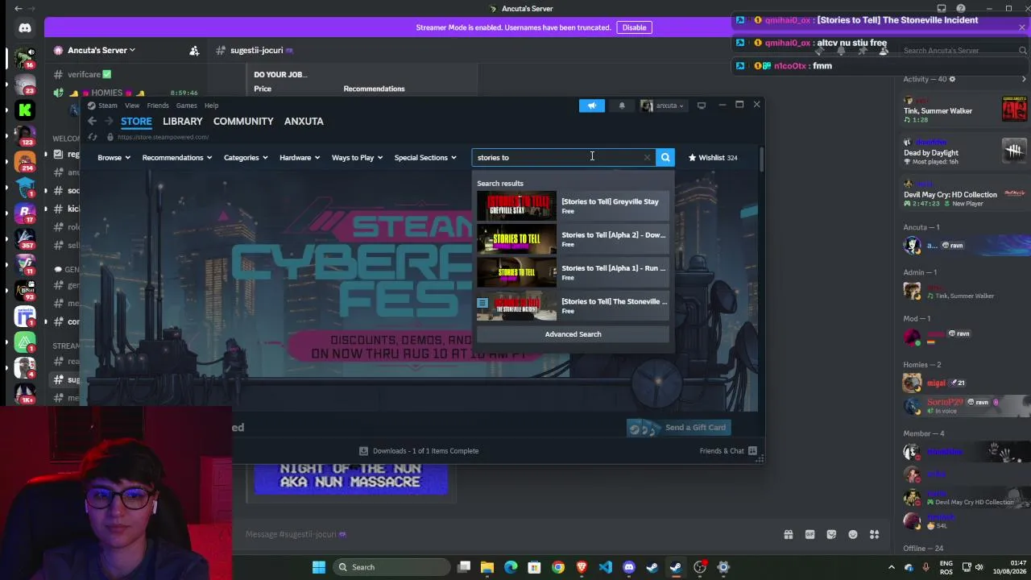Reload the Steam store page
1031x580 pixels.
point(93,137)
